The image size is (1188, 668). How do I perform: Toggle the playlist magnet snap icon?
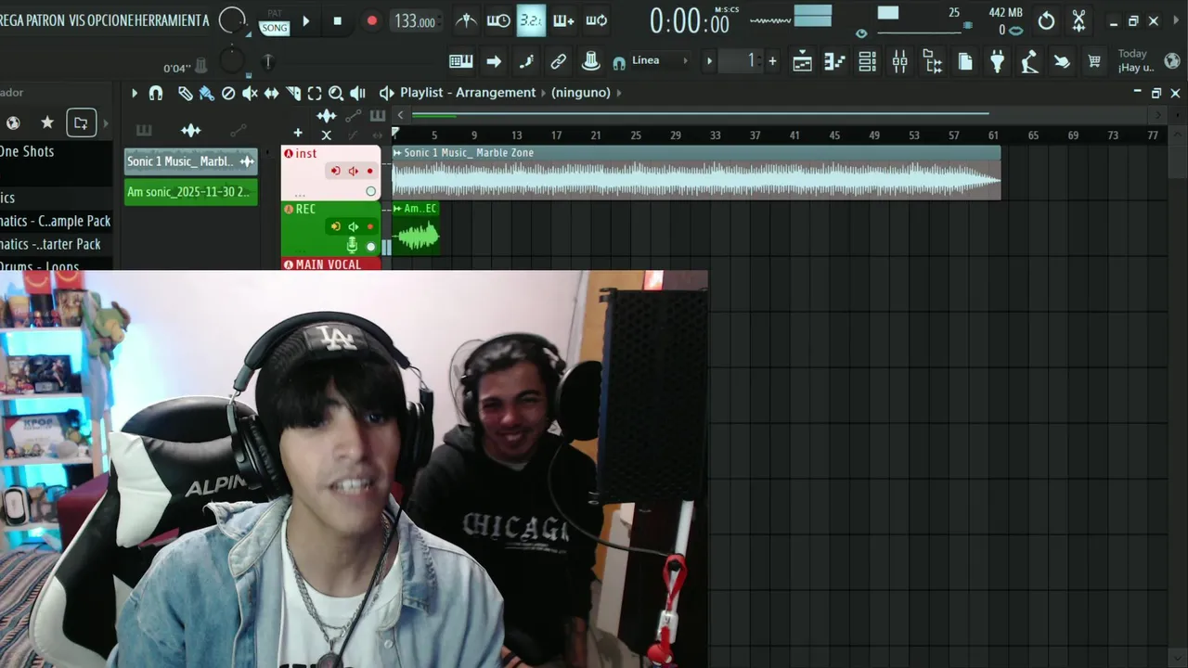(x=156, y=93)
